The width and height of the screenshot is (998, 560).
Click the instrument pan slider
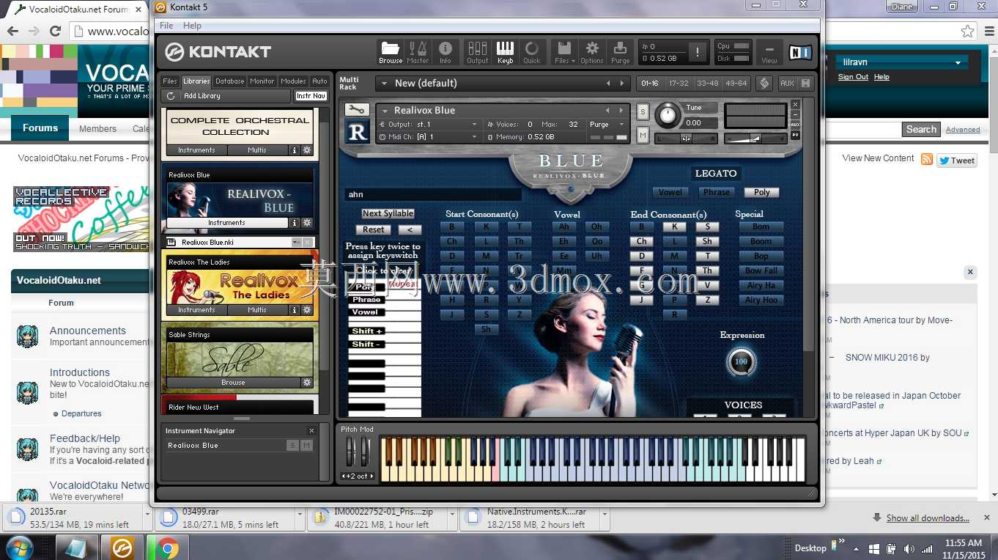click(x=686, y=138)
